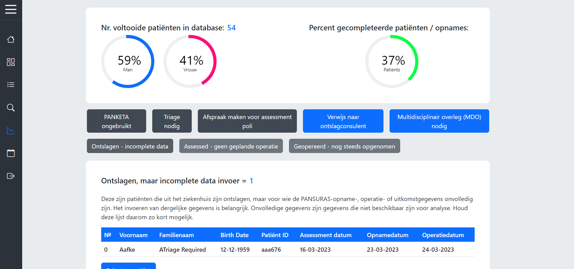The image size is (574, 269).
Task: Open the patient list icon
Action: 11,85
